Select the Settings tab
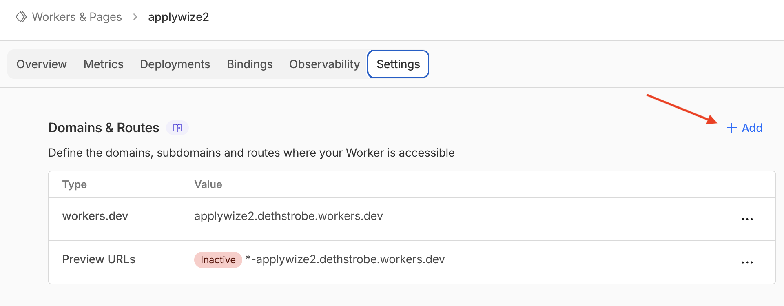Image resolution: width=784 pixels, height=306 pixels. click(398, 64)
